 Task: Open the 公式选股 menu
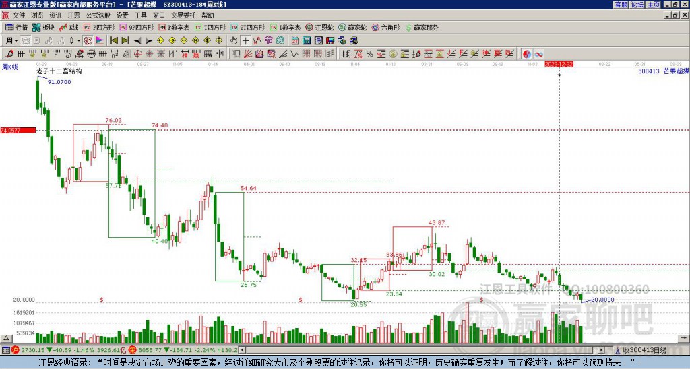tap(98, 15)
